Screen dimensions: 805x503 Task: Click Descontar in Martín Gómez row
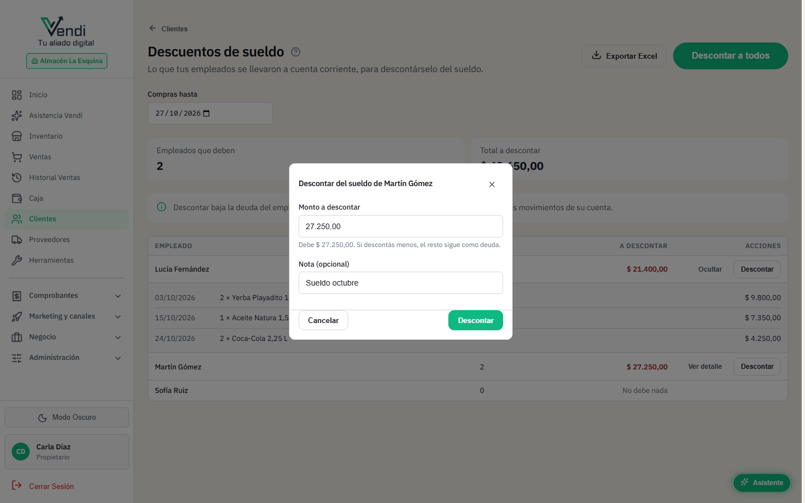757,367
